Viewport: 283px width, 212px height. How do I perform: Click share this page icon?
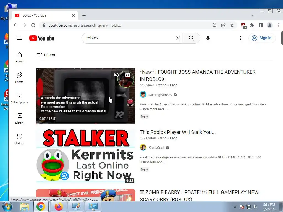[223, 25]
